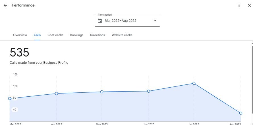Click the vertical scrollbar on the right
Viewport: 253px width, 125px height.
tap(252, 79)
